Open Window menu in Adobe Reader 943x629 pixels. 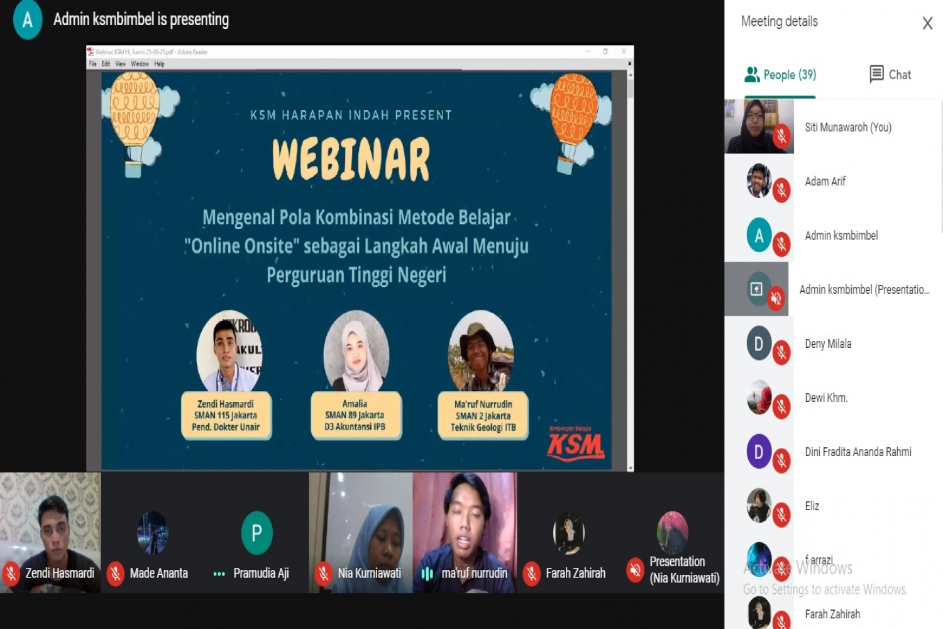click(140, 64)
